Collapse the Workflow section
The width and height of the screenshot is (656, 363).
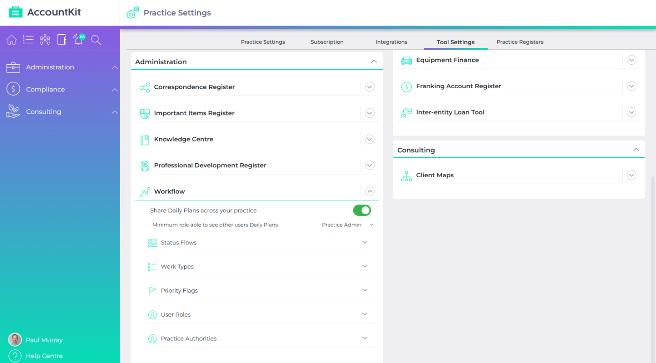[369, 191]
